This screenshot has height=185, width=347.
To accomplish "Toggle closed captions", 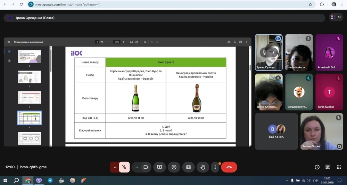I will tap(188, 167).
